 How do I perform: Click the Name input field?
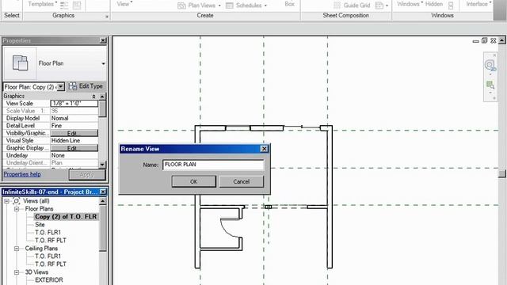pyautogui.click(x=213, y=165)
